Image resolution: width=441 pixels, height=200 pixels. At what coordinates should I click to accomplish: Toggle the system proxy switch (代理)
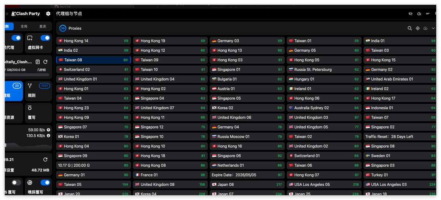point(16,38)
